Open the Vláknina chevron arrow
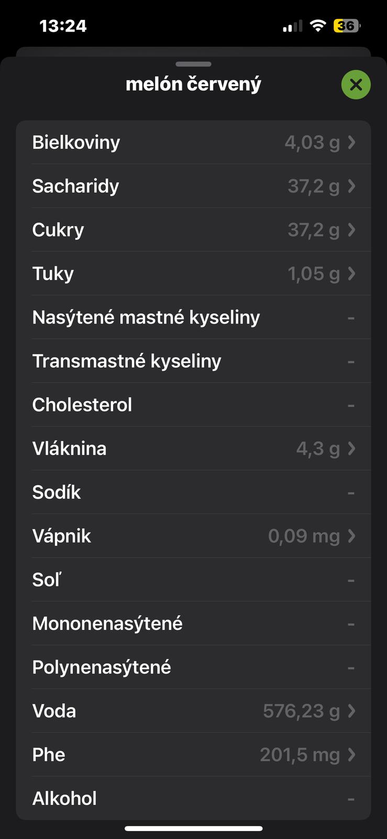This screenshot has height=839, width=387. (352, 448)
